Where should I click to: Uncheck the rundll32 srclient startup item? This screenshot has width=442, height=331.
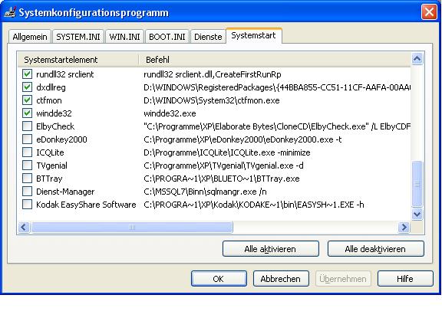point(27,74)
